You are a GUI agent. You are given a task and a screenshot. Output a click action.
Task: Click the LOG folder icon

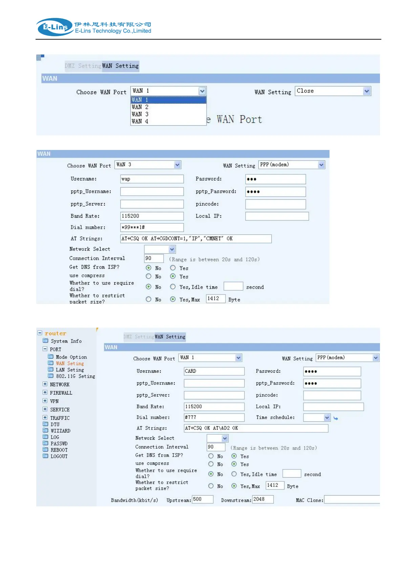(45, 437)
